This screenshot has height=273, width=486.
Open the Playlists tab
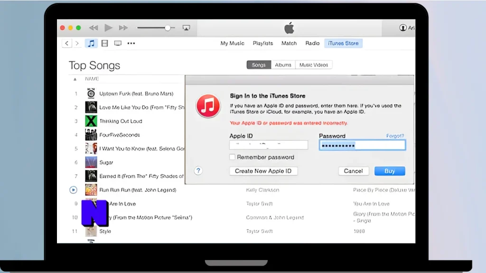click(x=263, y=43)
